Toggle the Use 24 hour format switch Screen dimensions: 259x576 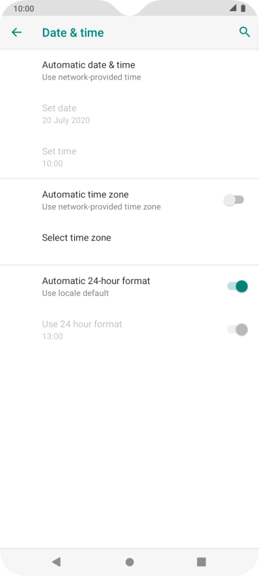pyautogui.click(x=238, y=330)
